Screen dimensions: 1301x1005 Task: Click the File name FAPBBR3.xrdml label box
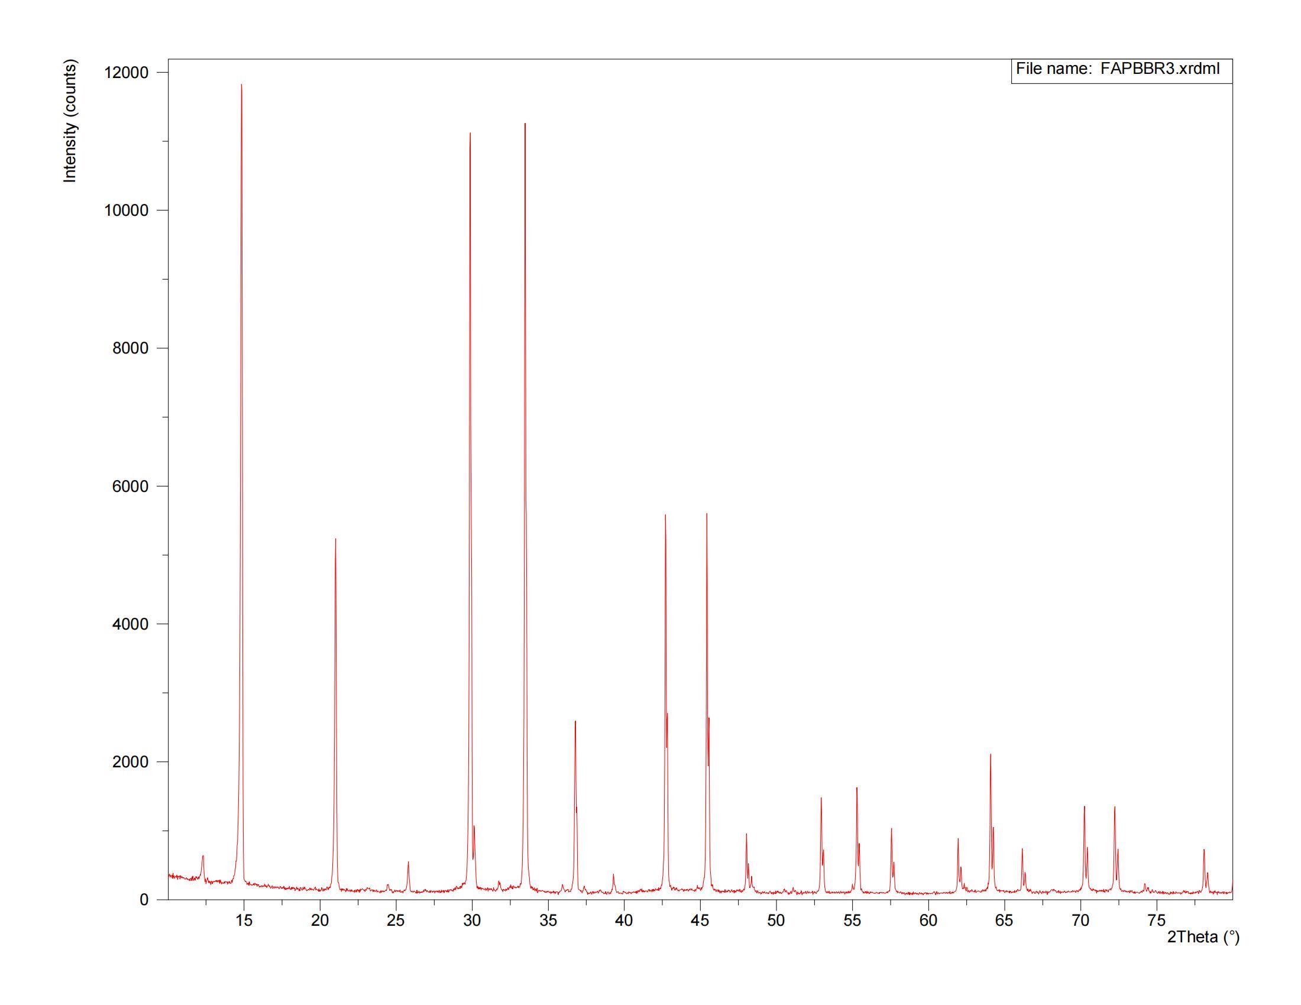click(1120, 69)
